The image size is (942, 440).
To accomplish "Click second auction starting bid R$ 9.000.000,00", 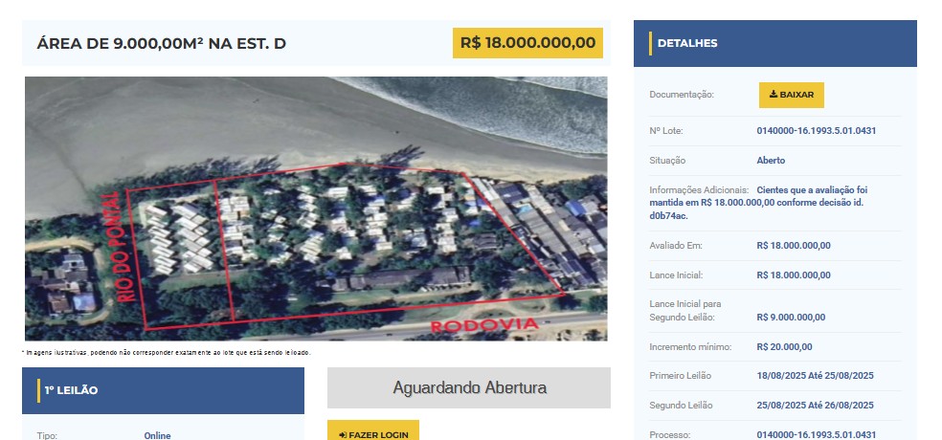I will (791, 318).
